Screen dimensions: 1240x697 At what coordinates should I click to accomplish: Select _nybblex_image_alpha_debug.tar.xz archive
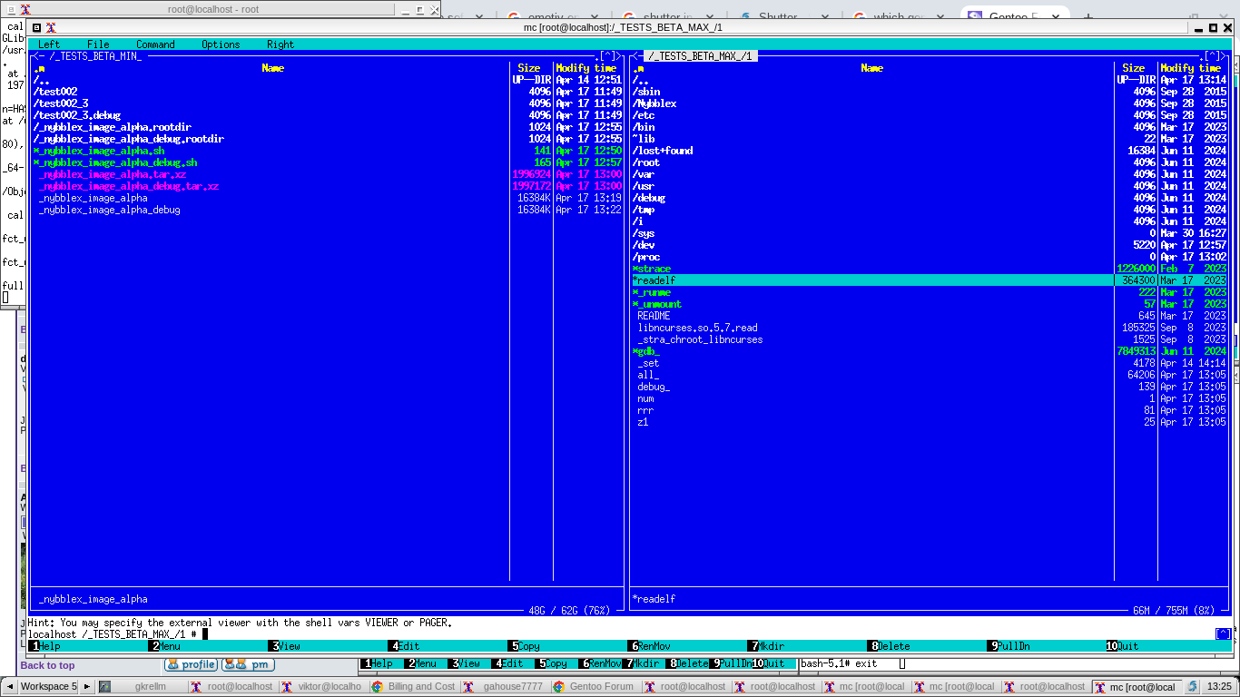pos(327,186)
